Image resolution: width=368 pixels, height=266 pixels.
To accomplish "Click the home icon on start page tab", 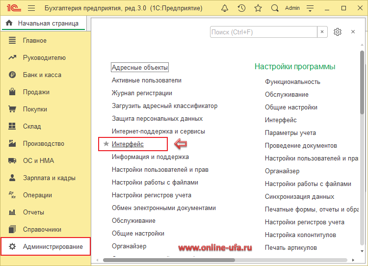I will (x=9, y=23).
